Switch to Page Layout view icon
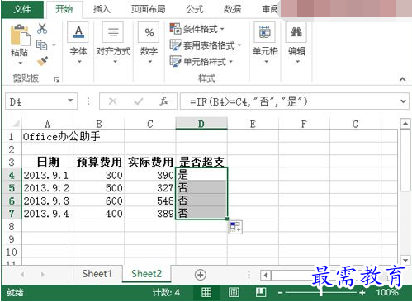The width and height of the screenshot is (412, 302). [234, 292]
